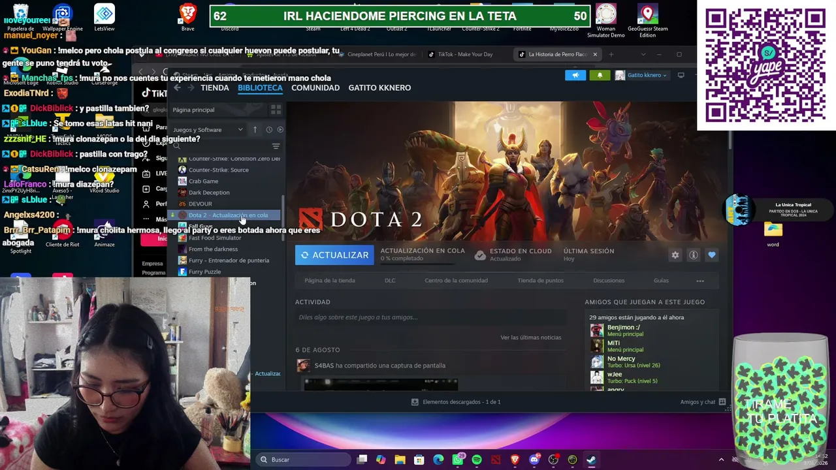Select Dota 2 - Actualización en cola entry

click(x=225, y=215)
